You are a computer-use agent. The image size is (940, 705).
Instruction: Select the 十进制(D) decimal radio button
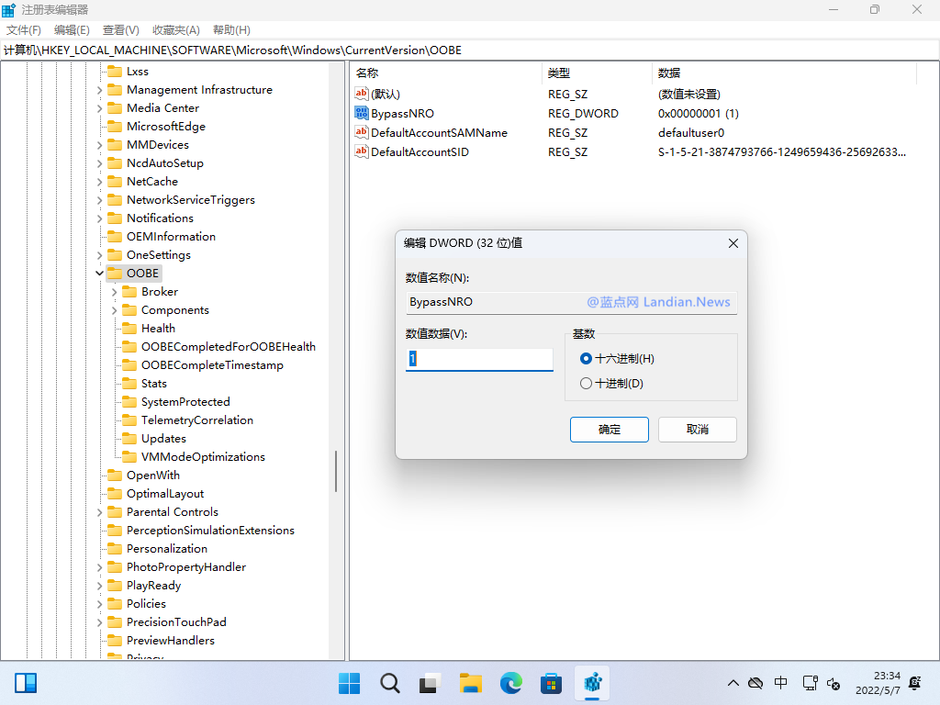point(586,383)
